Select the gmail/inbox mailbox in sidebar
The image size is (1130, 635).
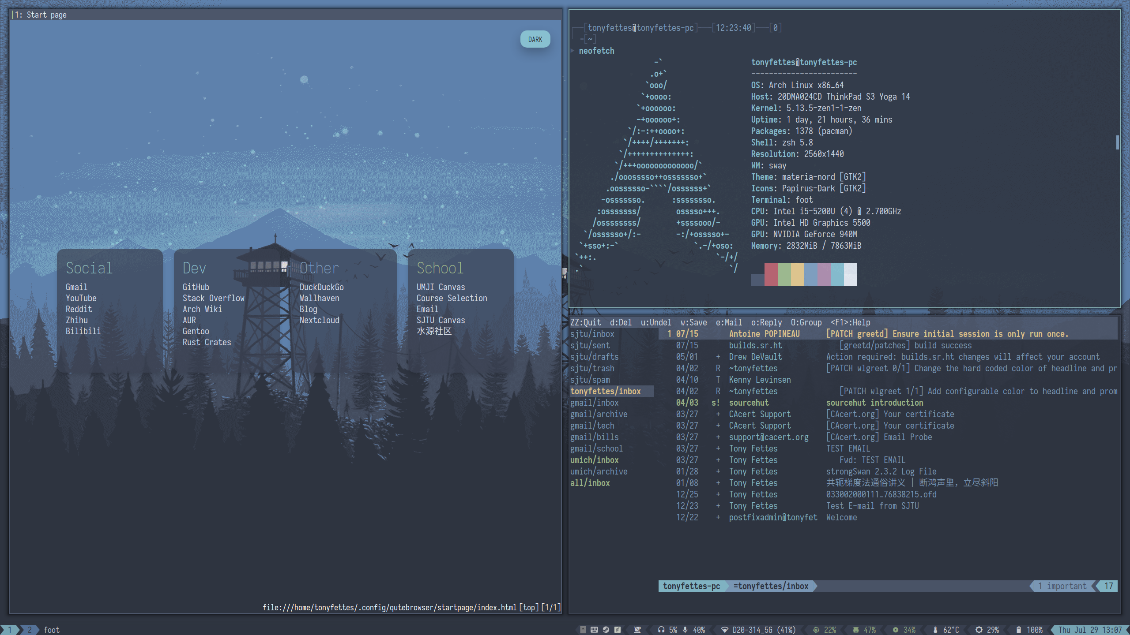tap(594, 403)
